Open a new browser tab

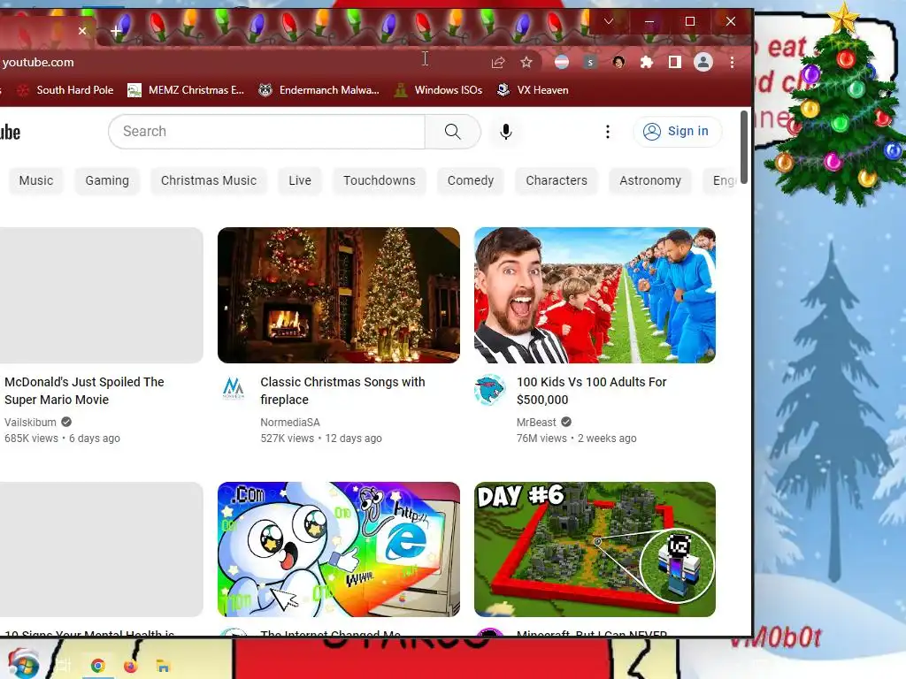pyautogui.click(x=116, y=31)
